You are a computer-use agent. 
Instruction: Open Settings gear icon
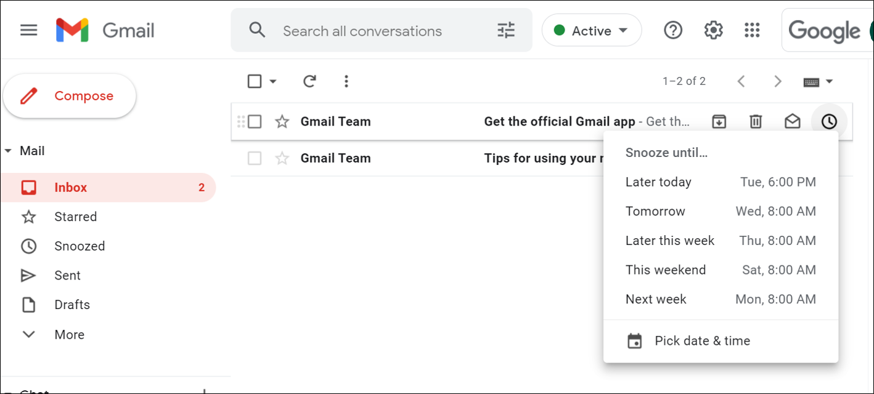click(713, 30)
